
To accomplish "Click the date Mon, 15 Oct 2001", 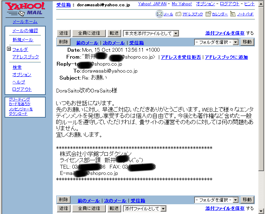I will pos(102,50).
